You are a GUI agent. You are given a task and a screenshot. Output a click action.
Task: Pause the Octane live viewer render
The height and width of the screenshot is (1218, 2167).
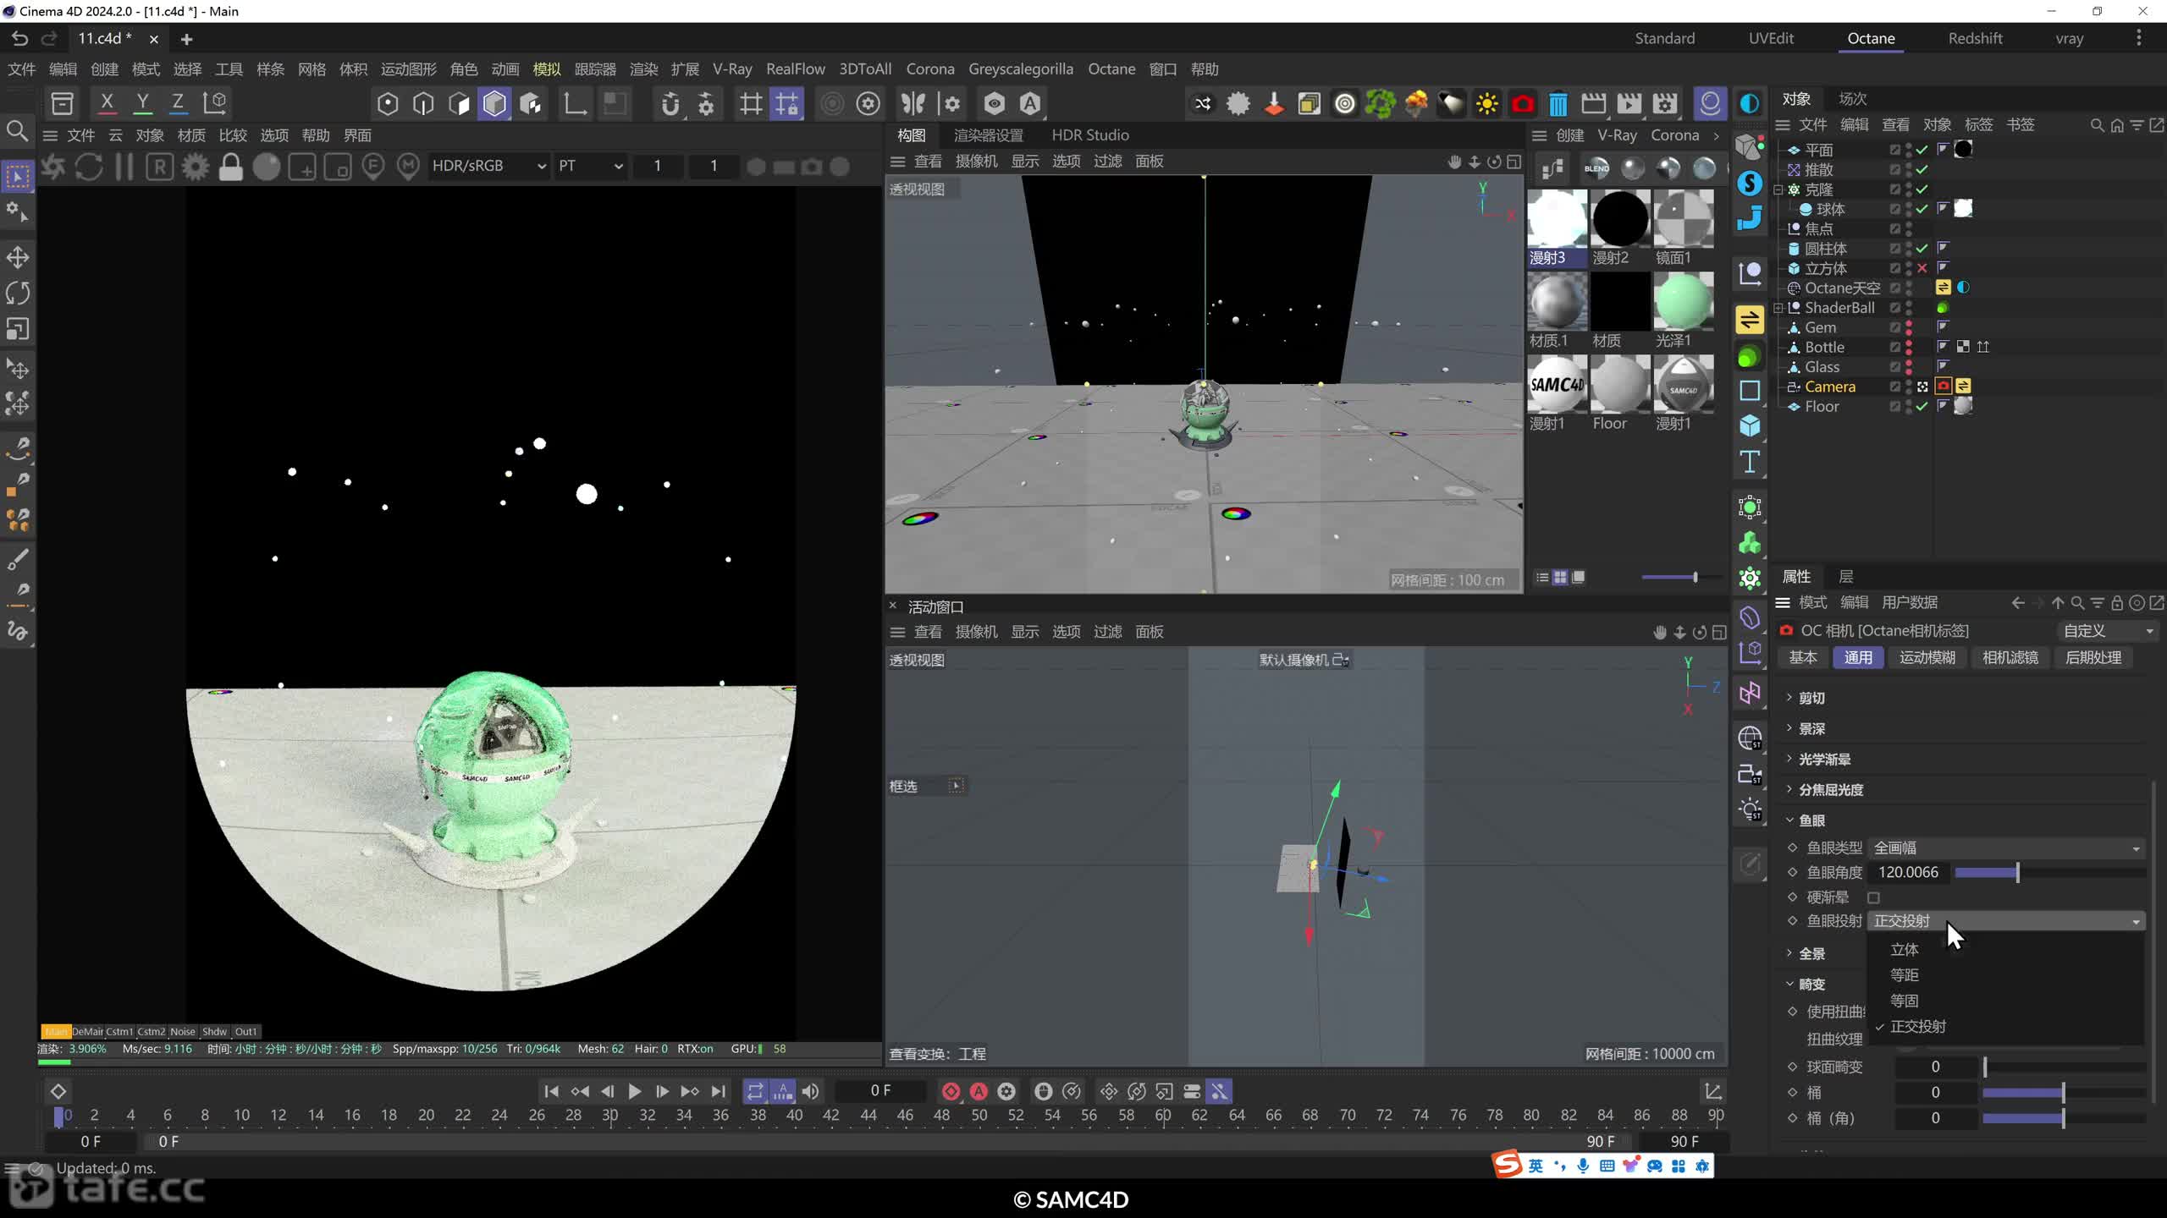(x=124, y=167)
